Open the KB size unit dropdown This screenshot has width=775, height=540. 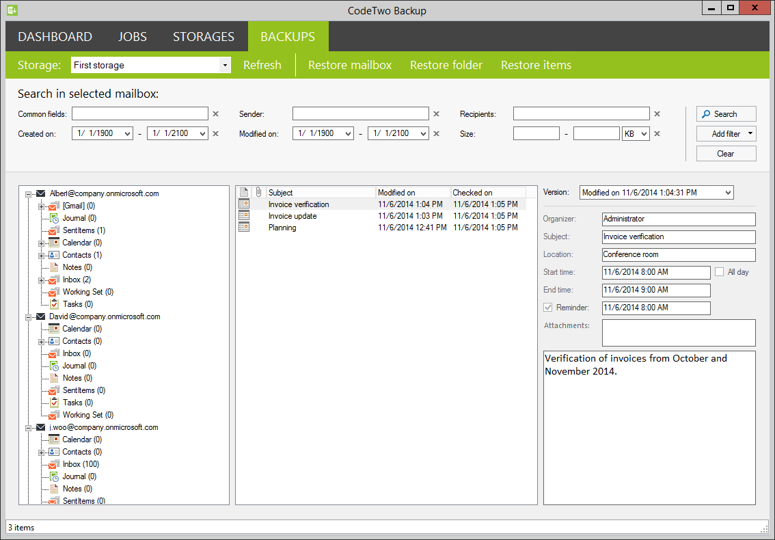pos(636,133)
